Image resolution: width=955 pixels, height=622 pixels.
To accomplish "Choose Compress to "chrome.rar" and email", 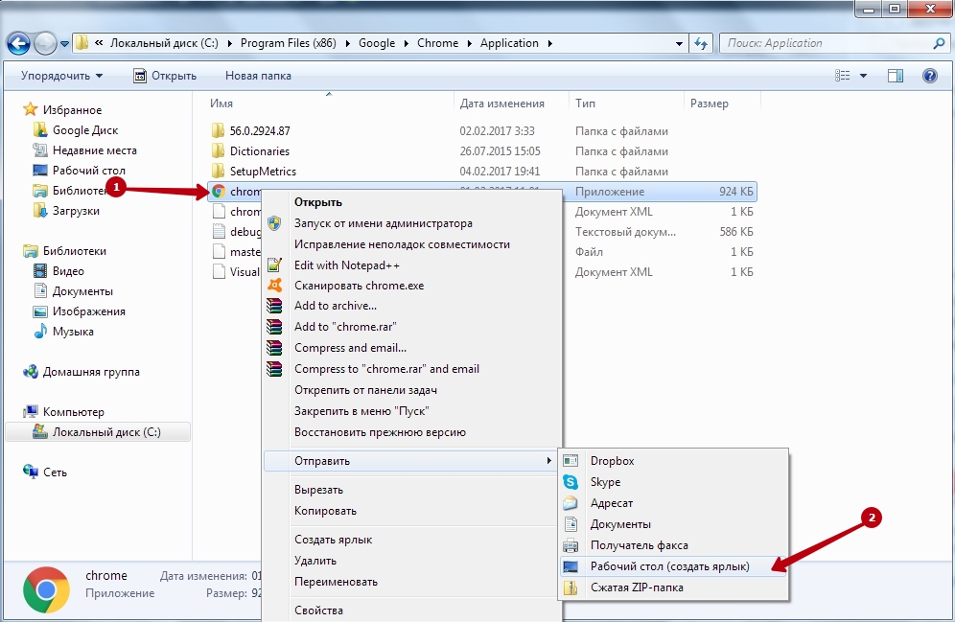I will pyautogui.click(x=412, y=368).
